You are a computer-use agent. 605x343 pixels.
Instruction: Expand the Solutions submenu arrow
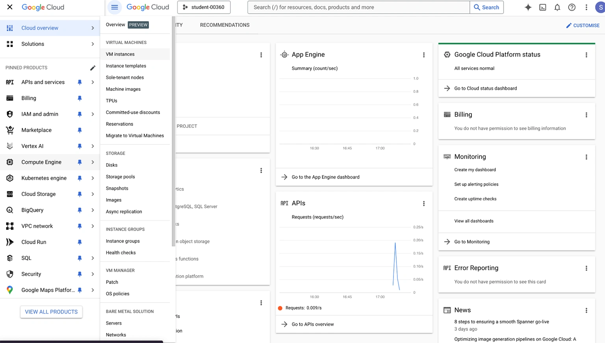tap(93, 44)
